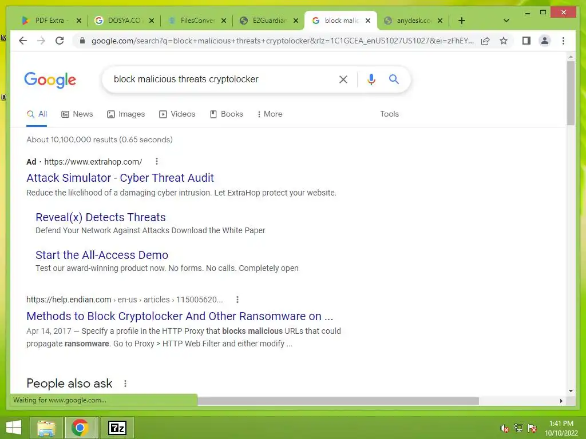The height and width of the screenshot is (439, 586).
Task: Click the network tray icon
Action: click(518, 428)
